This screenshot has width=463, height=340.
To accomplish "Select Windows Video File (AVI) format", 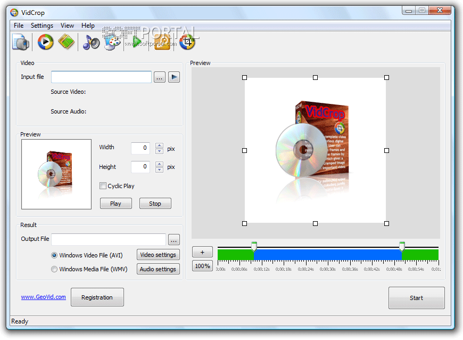I will coord(54,255).
